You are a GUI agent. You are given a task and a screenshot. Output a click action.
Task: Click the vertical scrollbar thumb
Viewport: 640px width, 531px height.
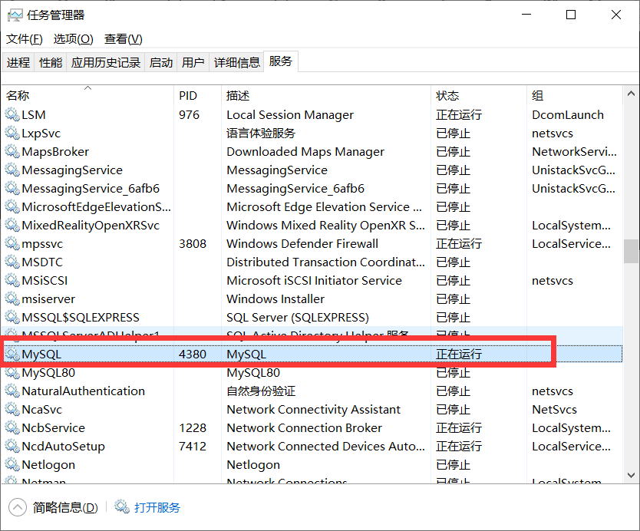point(631,251)
